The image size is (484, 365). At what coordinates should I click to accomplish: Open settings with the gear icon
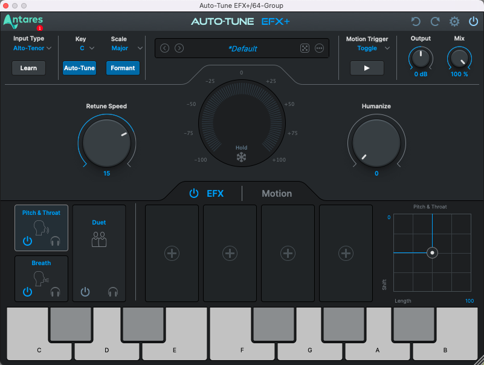(x=454, y=22)
